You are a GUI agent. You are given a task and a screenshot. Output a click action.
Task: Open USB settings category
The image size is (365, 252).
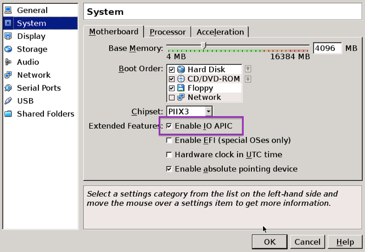pos(25,101)
